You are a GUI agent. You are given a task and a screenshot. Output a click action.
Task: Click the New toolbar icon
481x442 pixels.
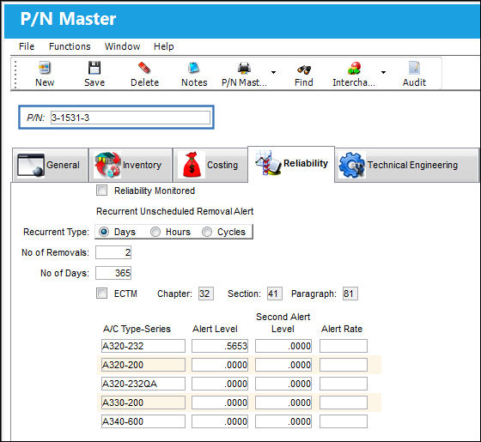point(45,68)
